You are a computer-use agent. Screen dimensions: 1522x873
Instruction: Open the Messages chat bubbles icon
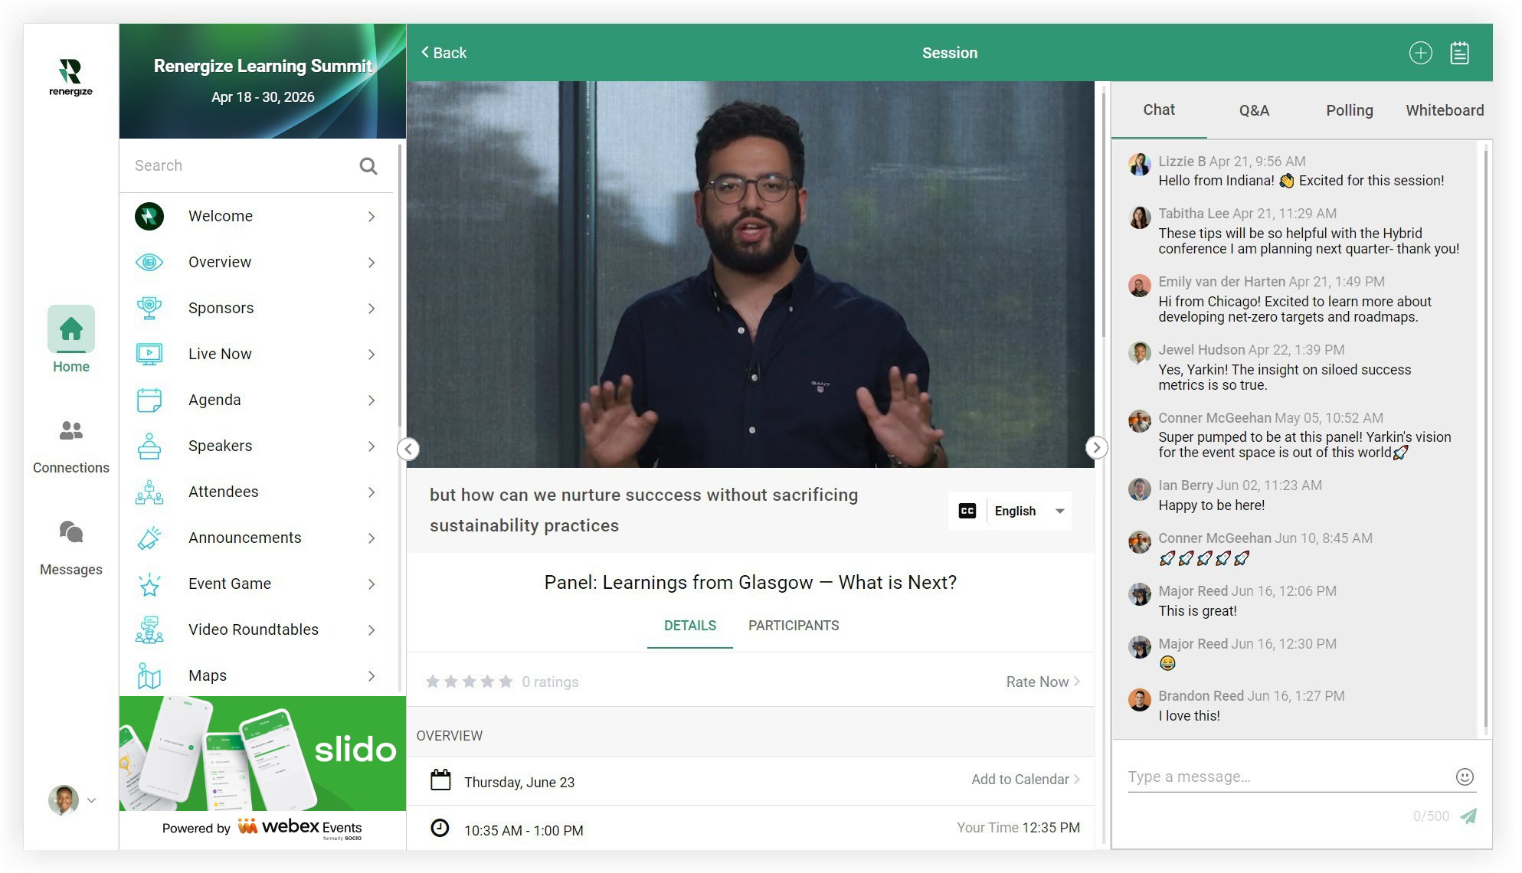click(71, 532)
